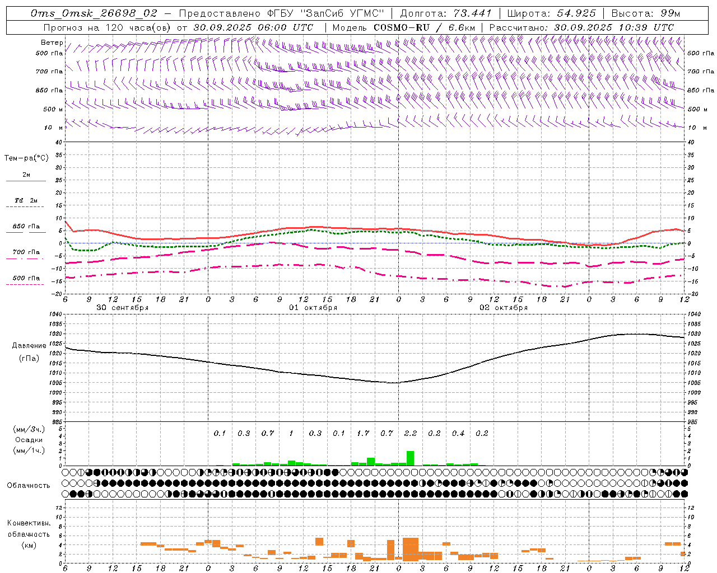
Task: Click the Облачность cloudiness label
Action: (29, 486)
